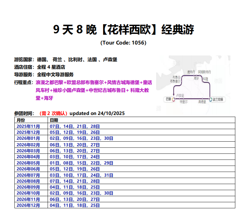Screen dimensions: 247x219
Task: Click the Tour Code: 1056 text
Action: point(123,43)
